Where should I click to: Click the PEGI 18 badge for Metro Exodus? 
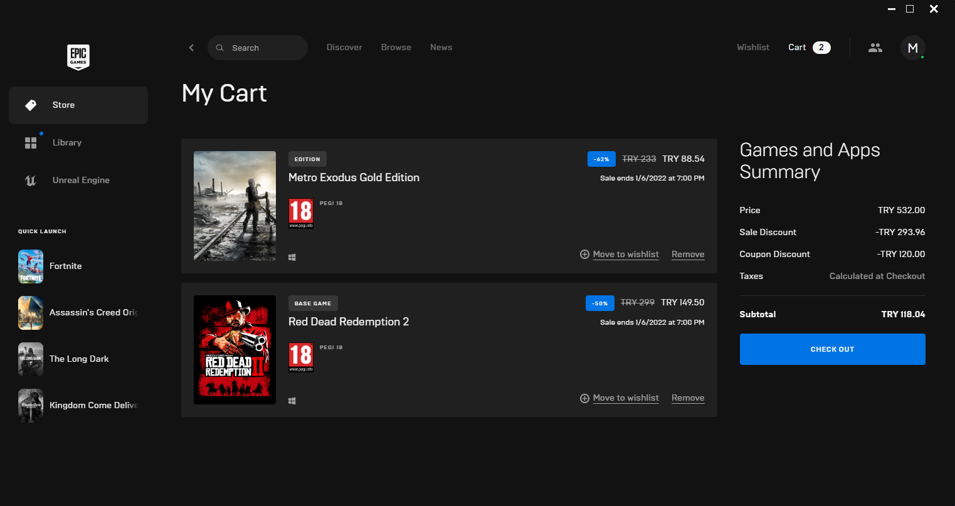coord(301,214)
